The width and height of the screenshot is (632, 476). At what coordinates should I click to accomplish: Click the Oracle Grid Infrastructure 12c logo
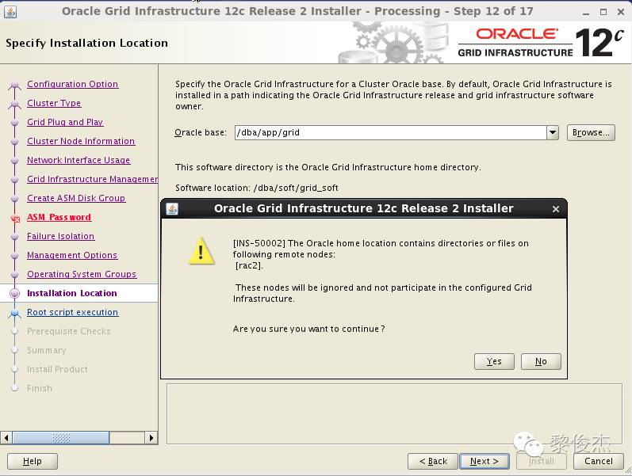pos(541,43)
